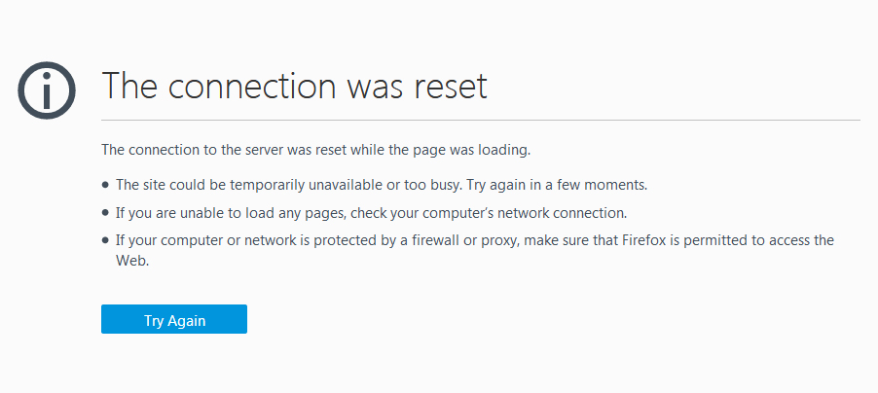Click the horizontal divider line below the heading
878x393 pixels.
coord(481,120)
